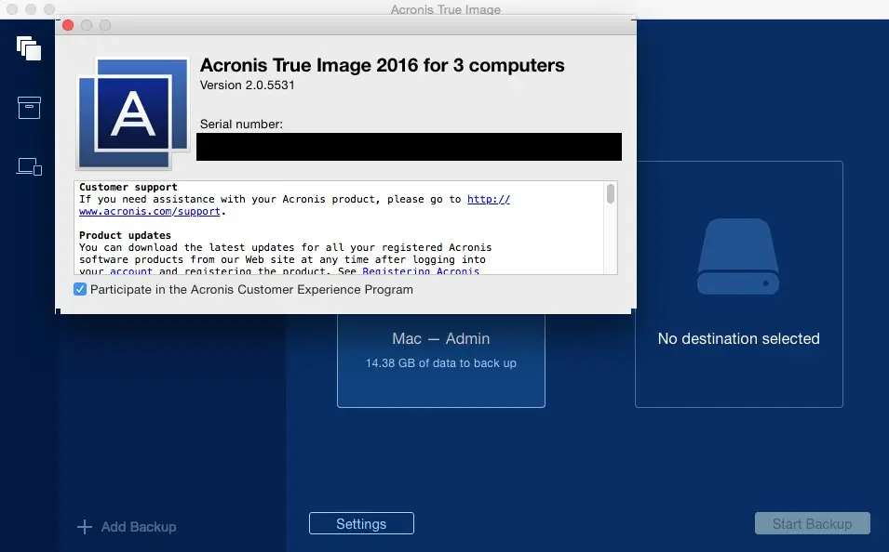Uncheck Participate in the Acronis Customer Experience Program
This screenshot has height=552, width=889.
(80, 289)
